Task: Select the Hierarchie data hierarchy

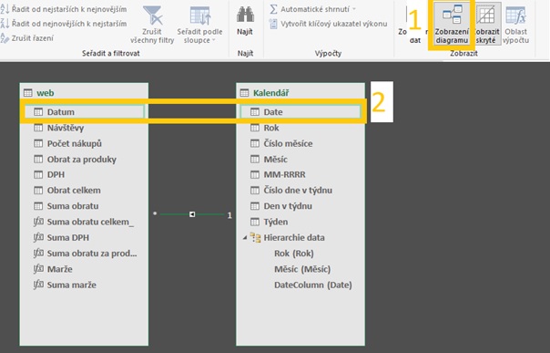Action: (x=294, y=237)
